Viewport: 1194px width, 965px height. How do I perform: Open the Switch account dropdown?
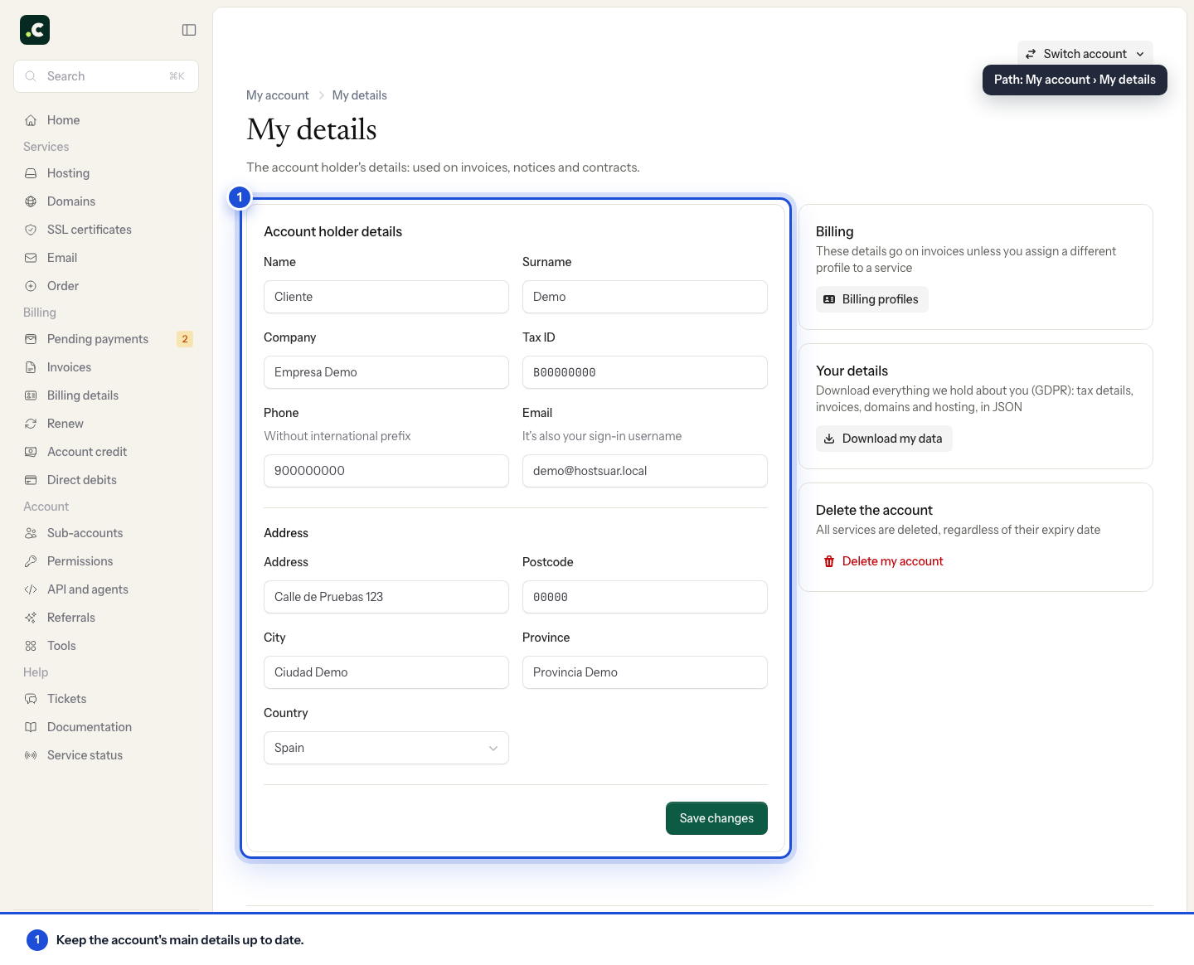point(1085,54)
